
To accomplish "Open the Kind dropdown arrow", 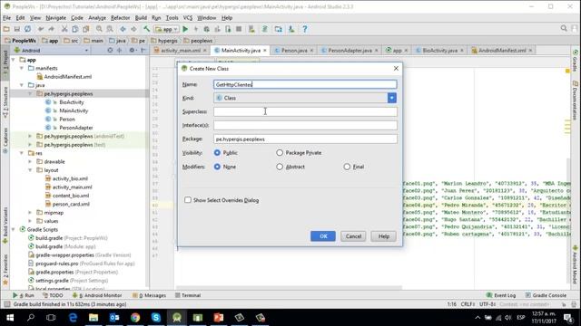I will tap(392, 98).
